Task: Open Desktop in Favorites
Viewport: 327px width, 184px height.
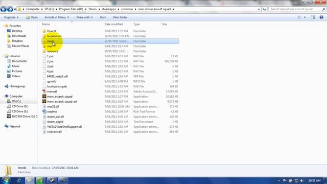Action: point(17,31)
